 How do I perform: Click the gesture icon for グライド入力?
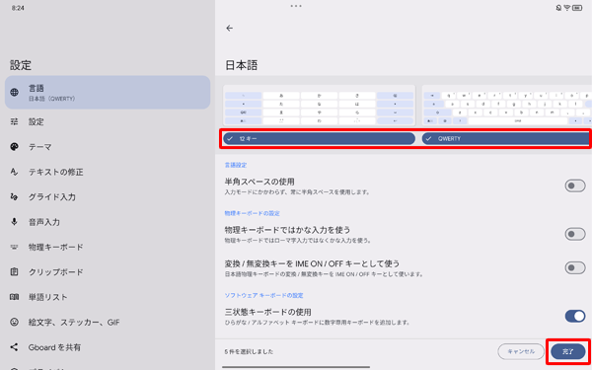coord(15,196)
